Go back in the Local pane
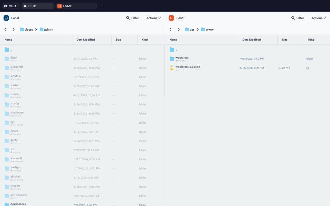This screenshot has height=206, width=330. (5, 29)
